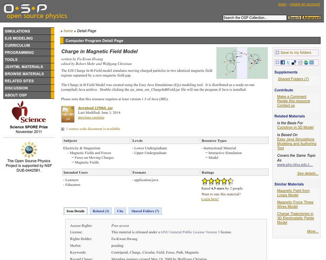
Task: Click the Relate this resource link
Action: pos(293,101)
